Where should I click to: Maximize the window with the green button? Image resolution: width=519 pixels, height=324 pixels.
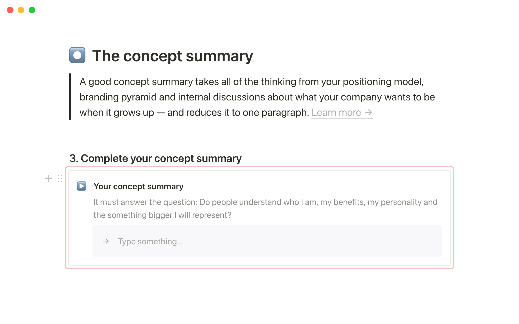[32, 10]
